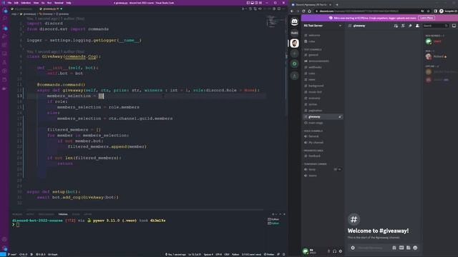
Task: Click the attachment plus icon in message box
Action: coord(353,248)
